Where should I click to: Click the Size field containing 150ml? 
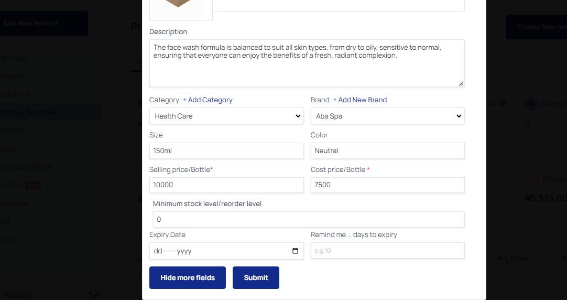point(226,151)
